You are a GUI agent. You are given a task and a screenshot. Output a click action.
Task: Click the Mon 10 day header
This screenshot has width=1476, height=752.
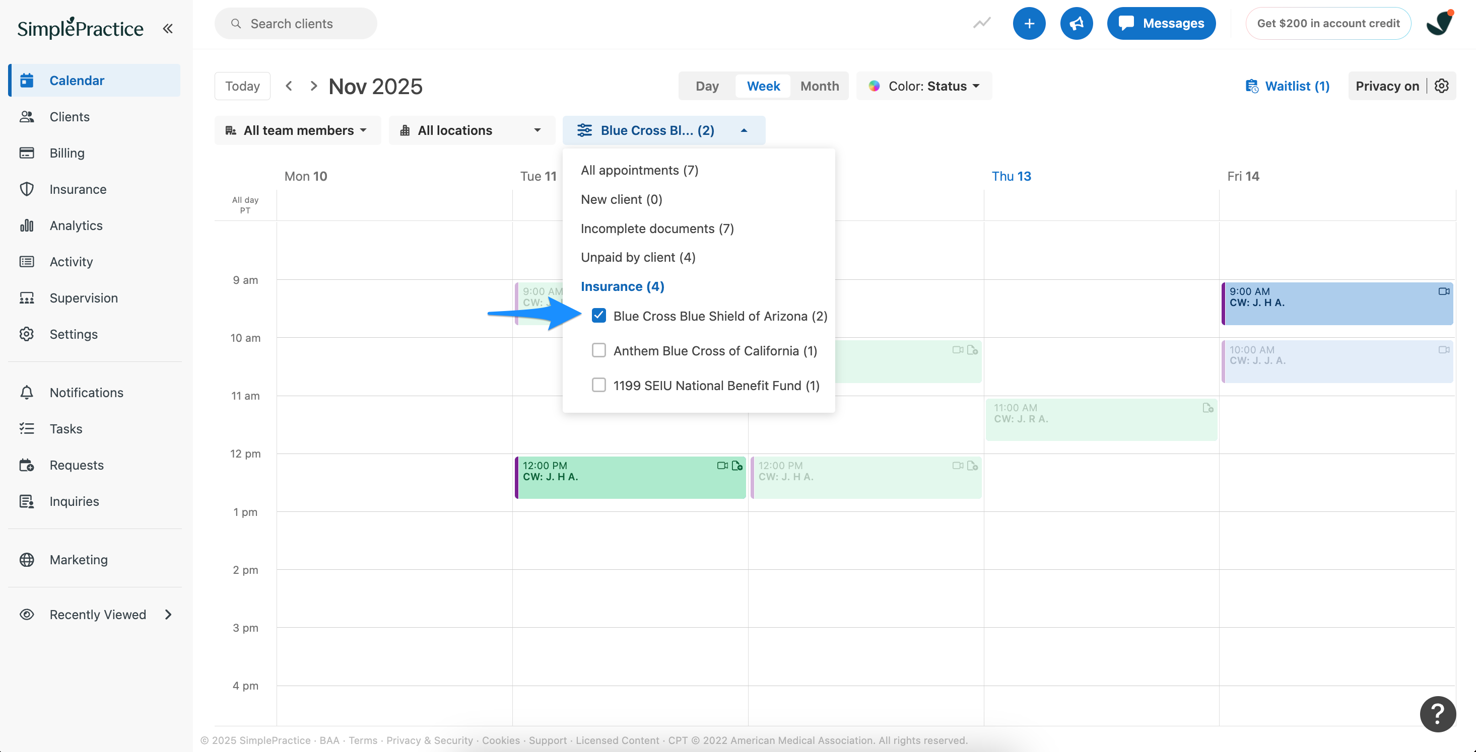click(x=305, y=176)
